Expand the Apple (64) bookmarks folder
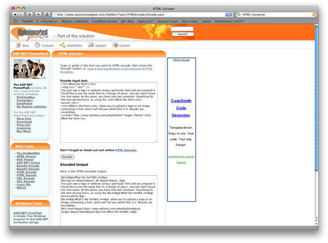Image resolution: width=328 pixels, height=243 pixels. click(145, 21)
